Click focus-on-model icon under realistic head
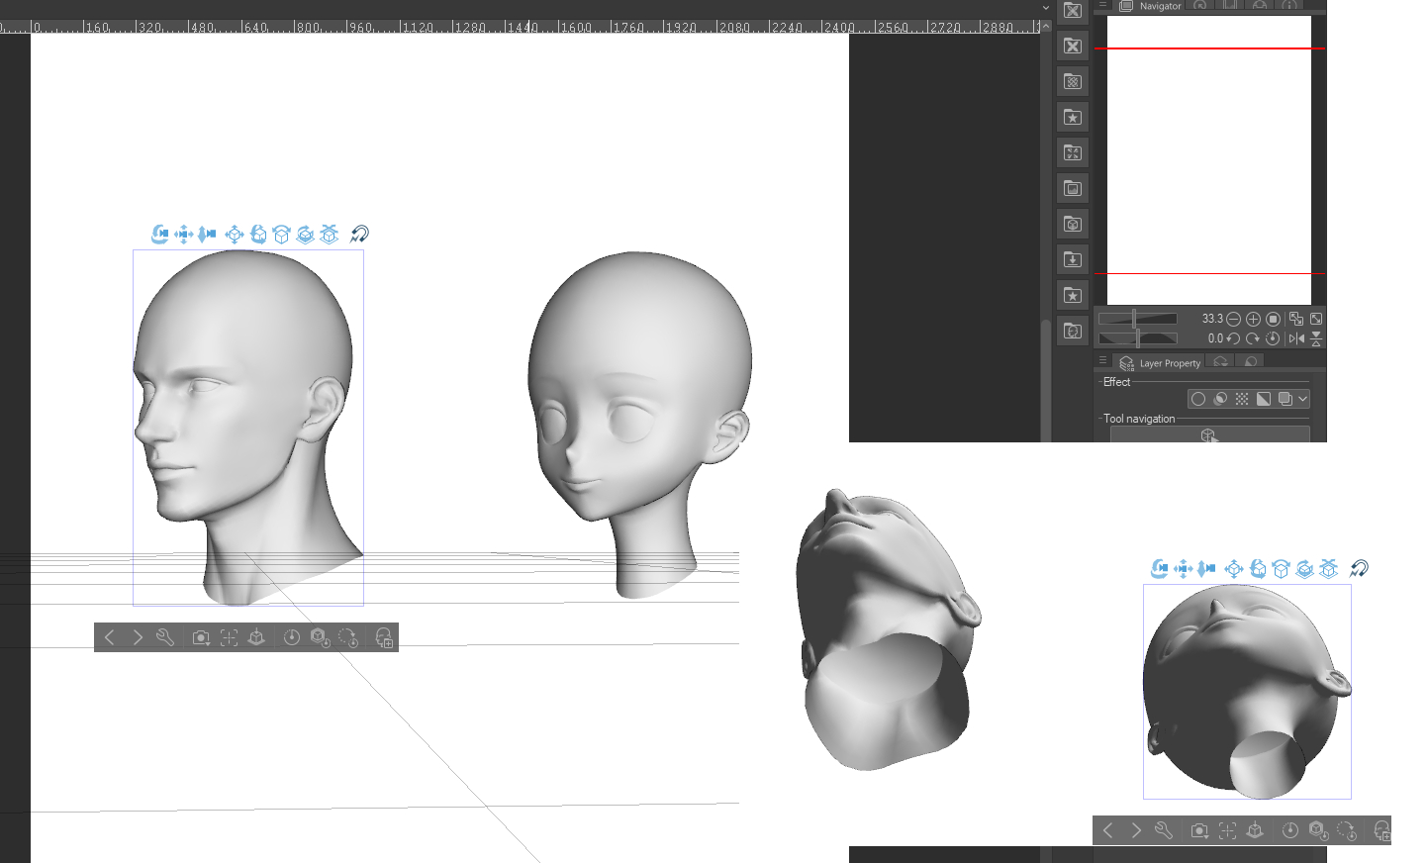Image resolution: width=1428 pixels, height=863 pixels. 229,637
